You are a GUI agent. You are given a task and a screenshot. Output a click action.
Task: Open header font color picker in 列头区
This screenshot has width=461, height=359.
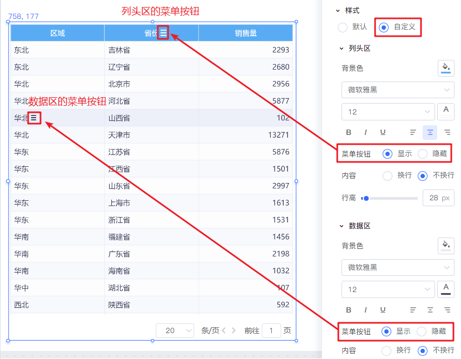(x=446, y=112)
